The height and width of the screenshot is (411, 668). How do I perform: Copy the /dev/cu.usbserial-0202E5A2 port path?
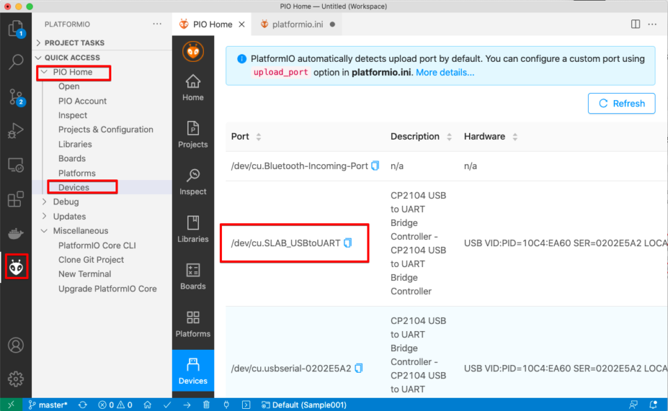click(359, 368)
